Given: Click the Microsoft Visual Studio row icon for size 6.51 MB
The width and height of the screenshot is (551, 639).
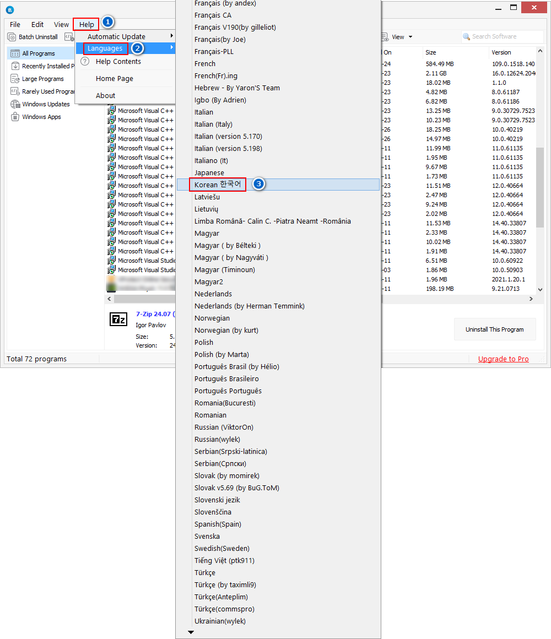Looking at the screenshot, I should 111,261.
